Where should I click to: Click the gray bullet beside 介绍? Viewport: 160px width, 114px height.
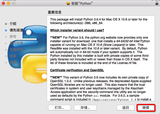pyautogui.click(x=6, y=24)
